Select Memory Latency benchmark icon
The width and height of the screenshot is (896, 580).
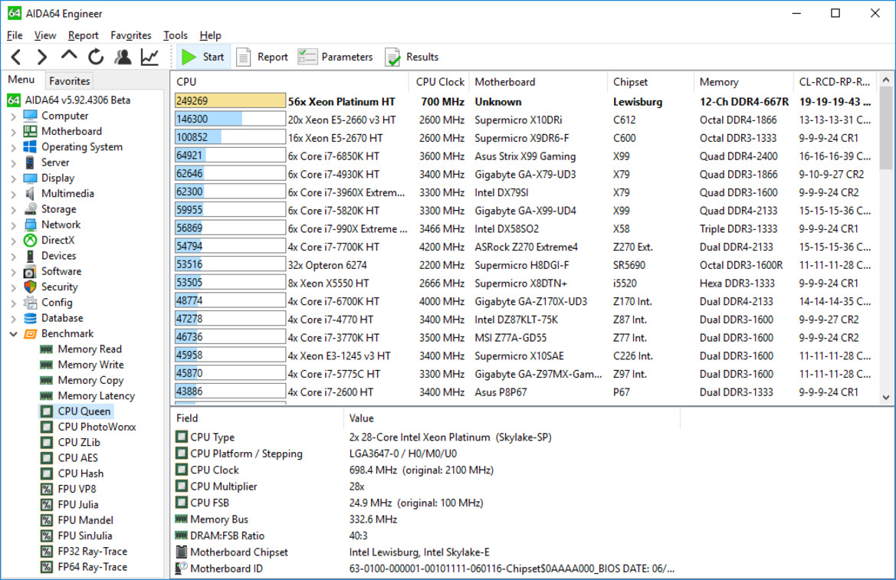pos(47,395)
